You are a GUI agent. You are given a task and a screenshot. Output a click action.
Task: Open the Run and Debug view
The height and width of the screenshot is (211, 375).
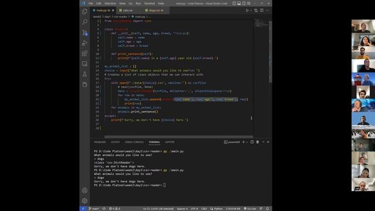pyautogui.click(x=84, y=43)
